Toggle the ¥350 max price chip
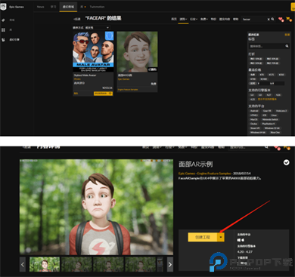 [281, 75]
